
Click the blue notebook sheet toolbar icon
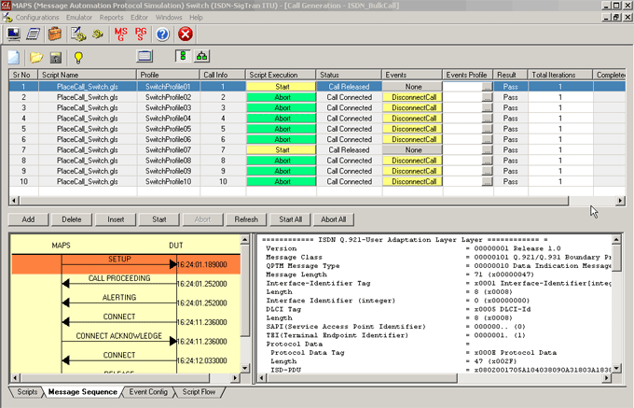[34, 34]
